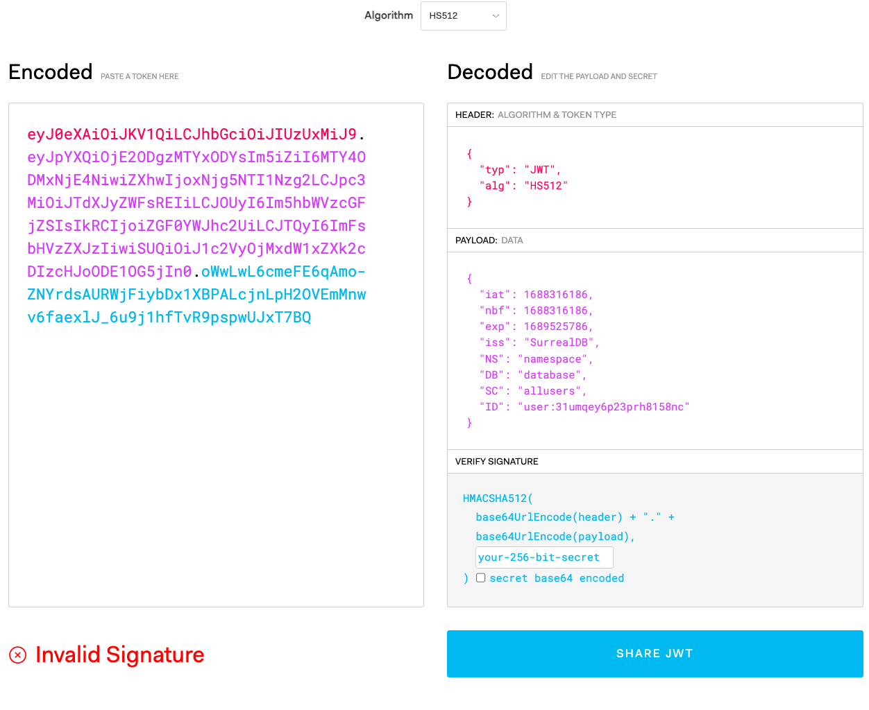The height and width of the screenshot is (710, 869).
Task: Click the VERIFY SIGNATURE section header
Action: (x=498, y=461)
